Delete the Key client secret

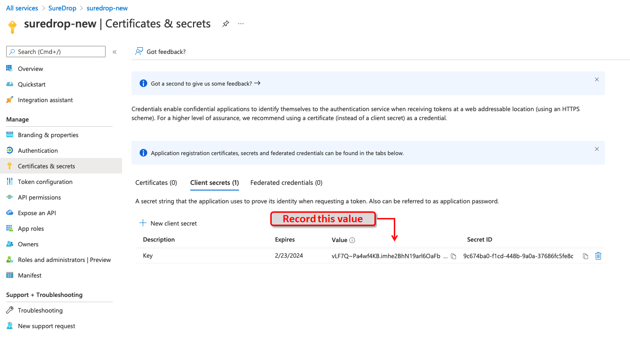click(598, 256)
